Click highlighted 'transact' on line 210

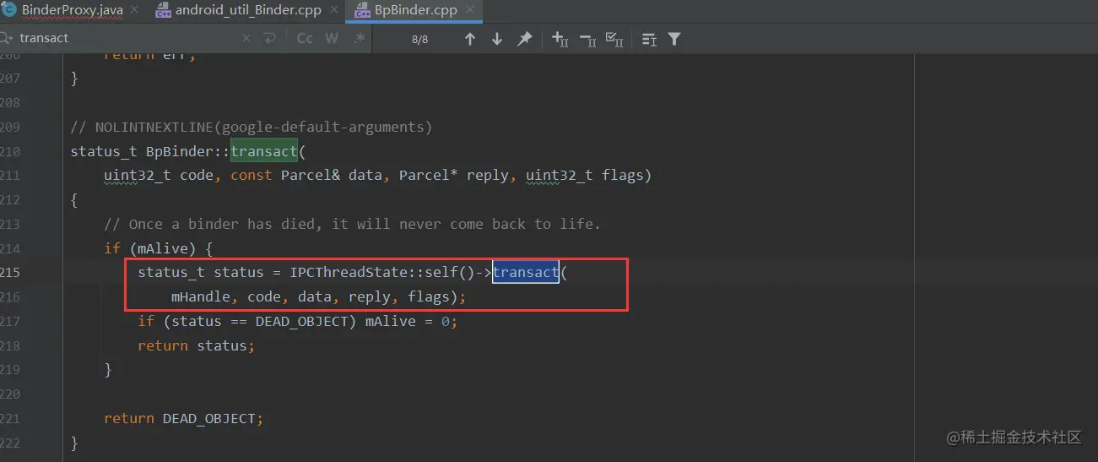click(x=264, y=151)
